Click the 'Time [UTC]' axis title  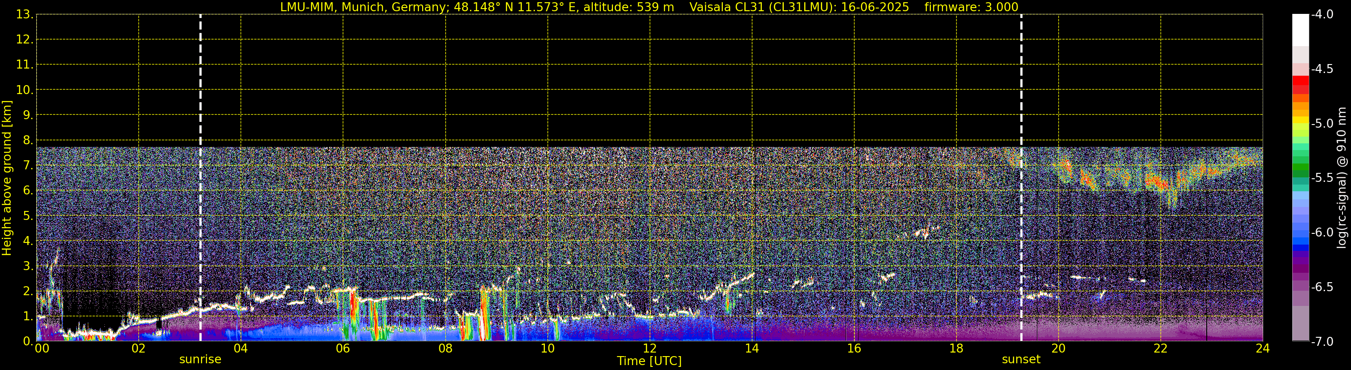649,361
